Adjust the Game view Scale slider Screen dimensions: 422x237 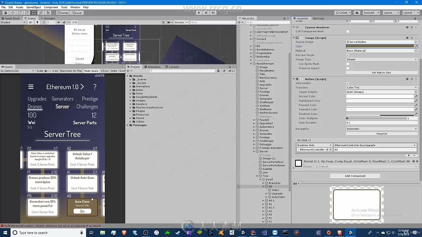48,71
